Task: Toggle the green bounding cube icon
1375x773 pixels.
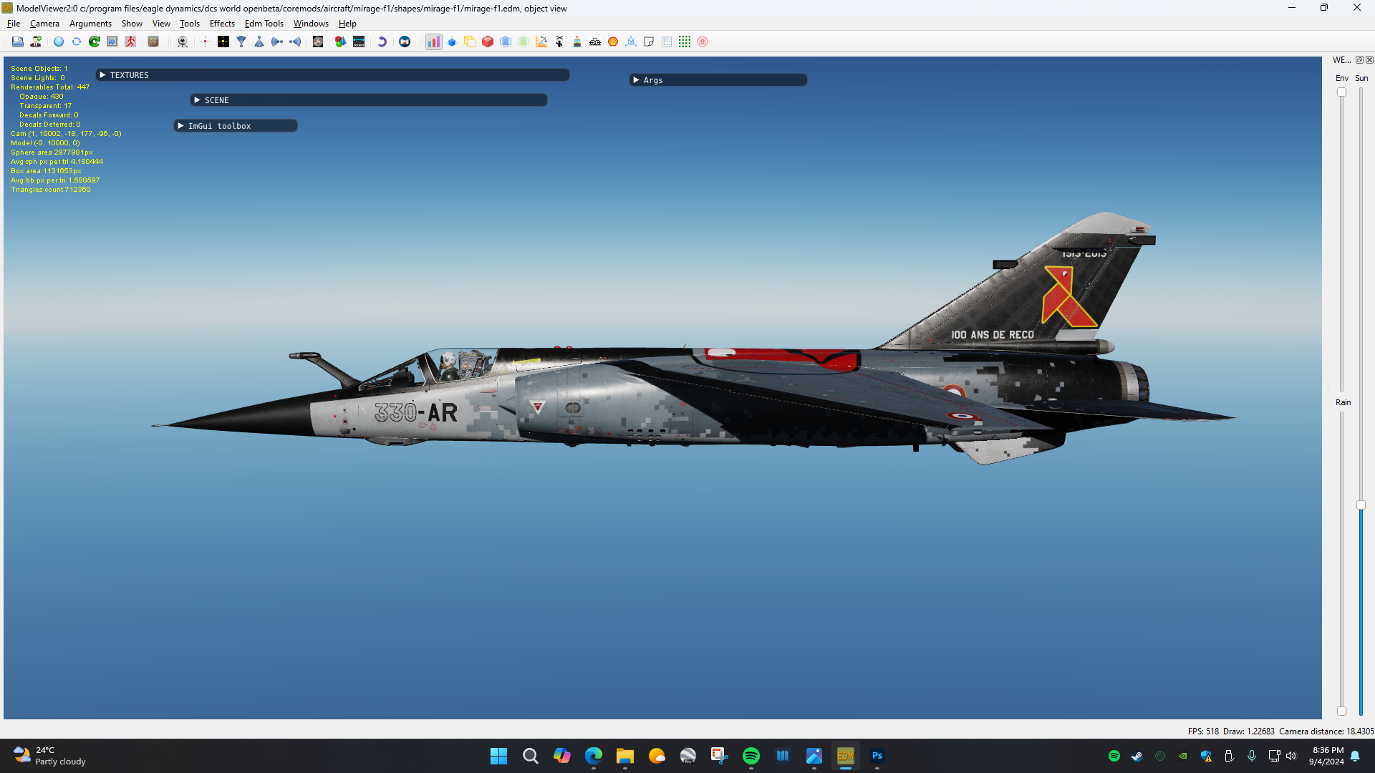Action: coord(524,42)
